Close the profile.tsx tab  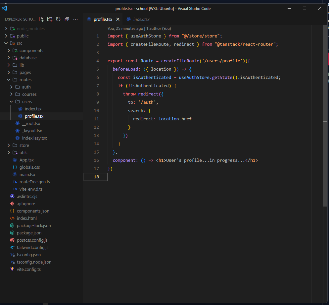[118, 19]
